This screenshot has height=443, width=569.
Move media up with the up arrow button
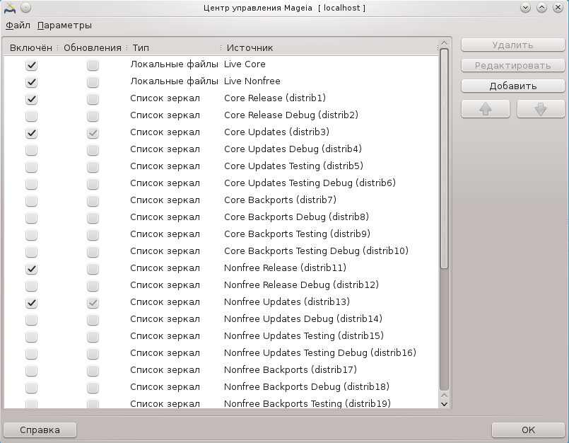[x=486, y=109]
